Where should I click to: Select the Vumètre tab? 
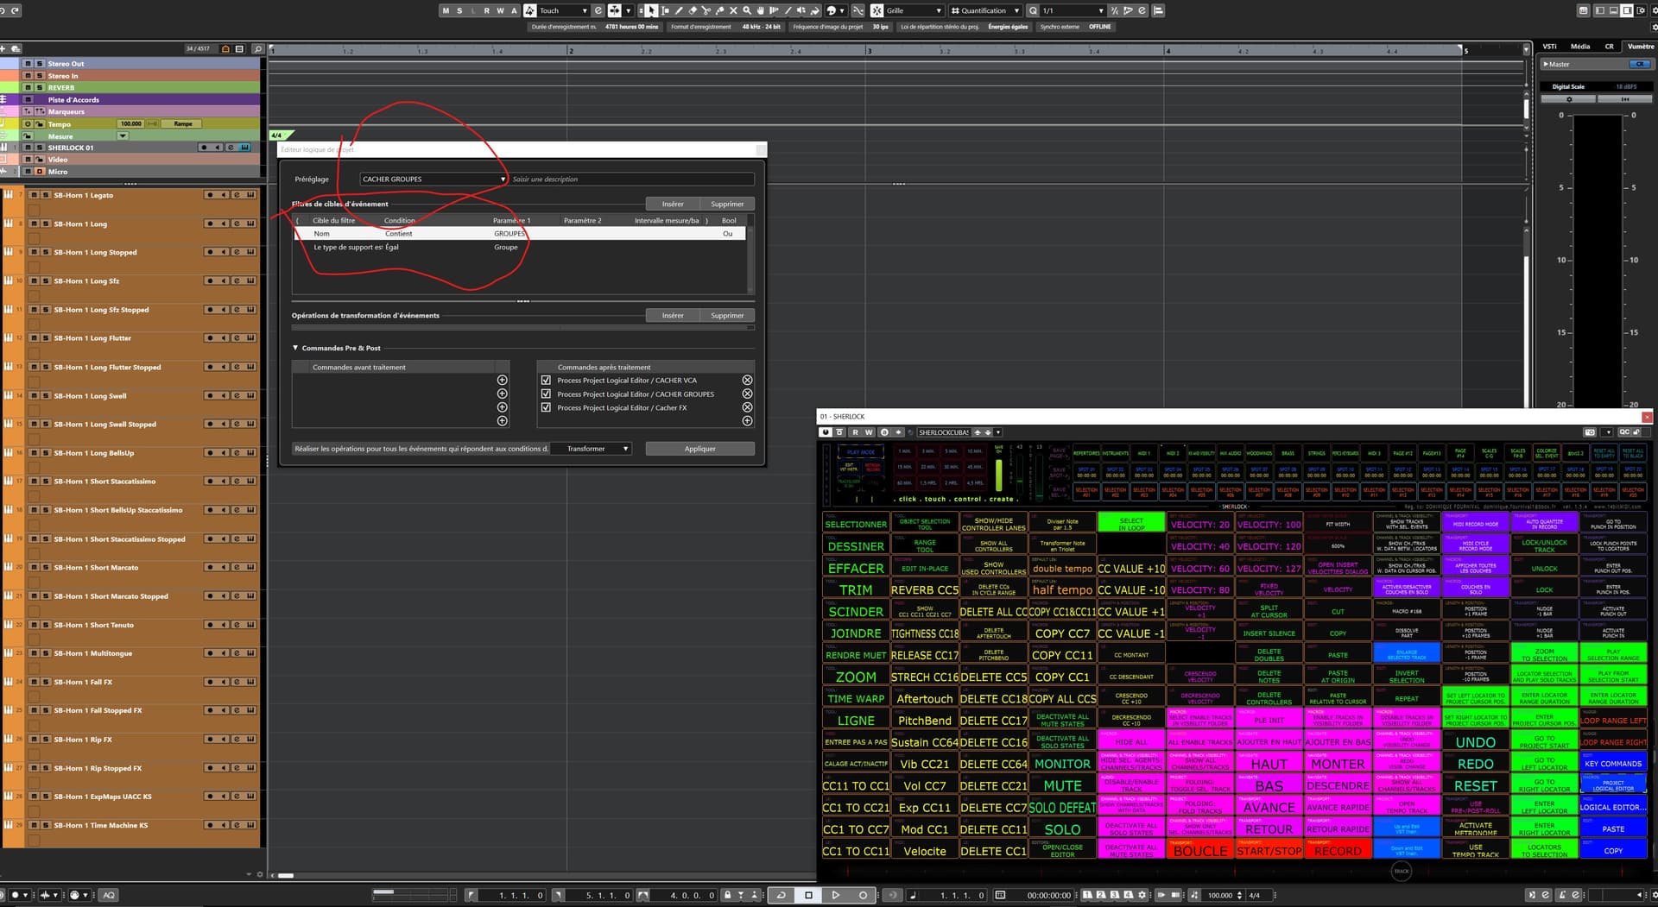[1640, 47]
